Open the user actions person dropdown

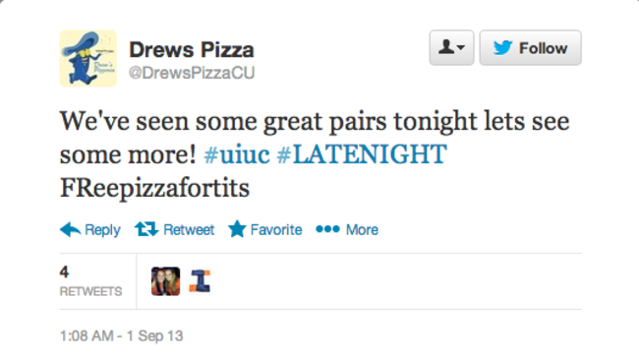tap(451, 47)
